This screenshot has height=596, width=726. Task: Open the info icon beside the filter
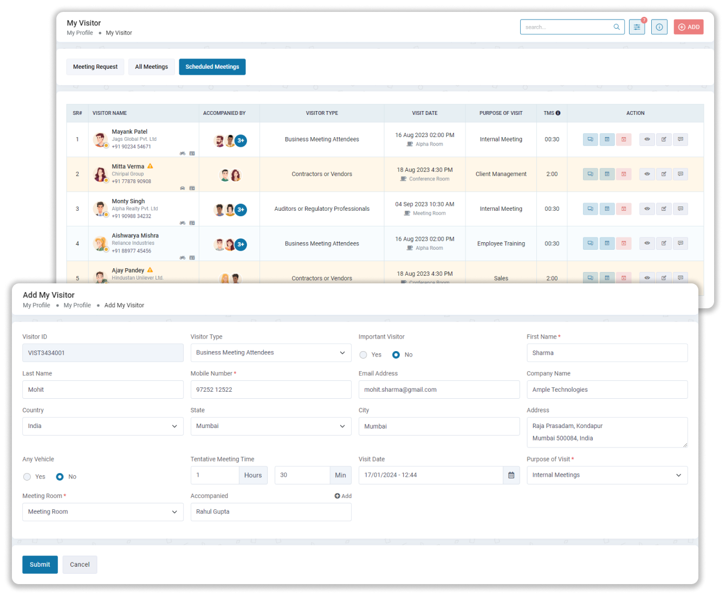point(659,27)
